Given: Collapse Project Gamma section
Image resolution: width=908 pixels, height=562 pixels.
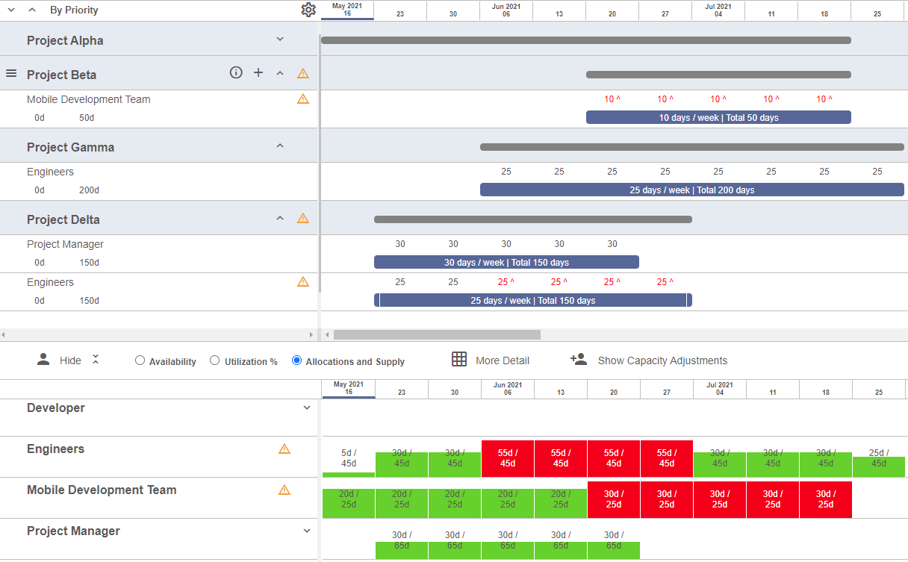Looking at the screenshot, I should point(280,146).
